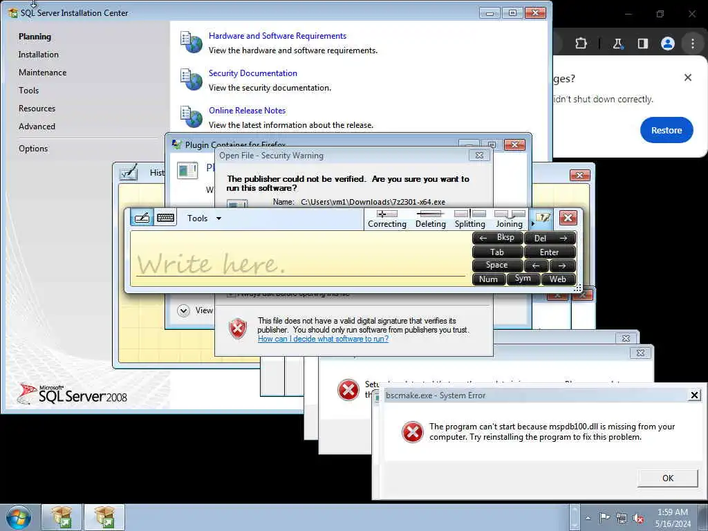This screenshot has height=531, width=708.
Task: Select Tools in SQL Server sidebar
Action: click(x=28, y=91)
